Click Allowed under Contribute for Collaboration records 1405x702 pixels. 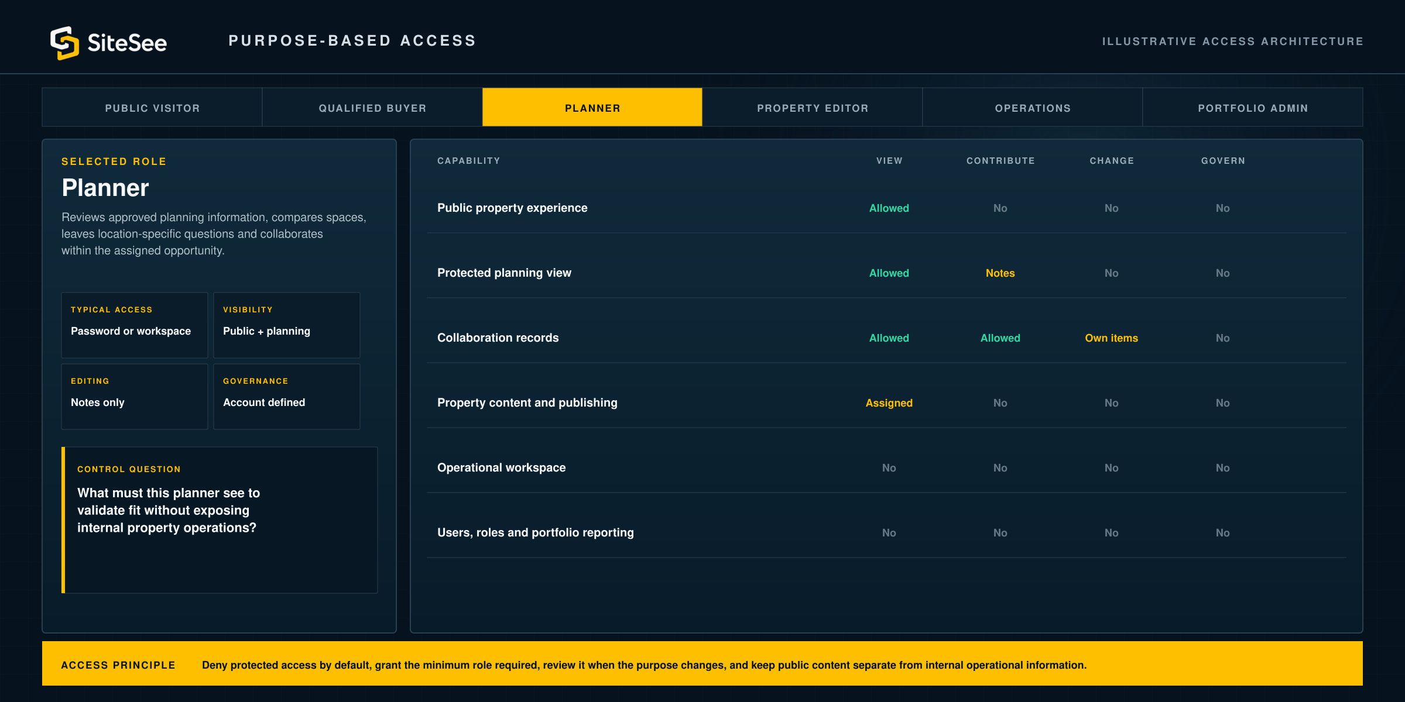tap(1000, 338)
